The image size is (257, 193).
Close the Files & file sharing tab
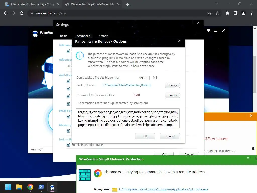(x=58, y=5)
